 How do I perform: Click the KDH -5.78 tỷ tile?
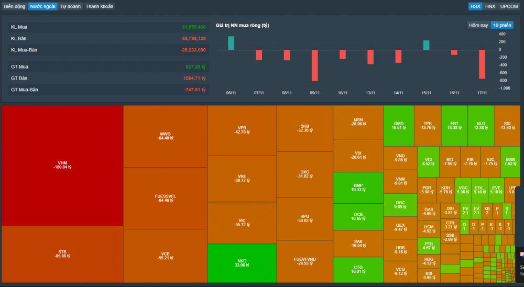(x=445, y=190)
